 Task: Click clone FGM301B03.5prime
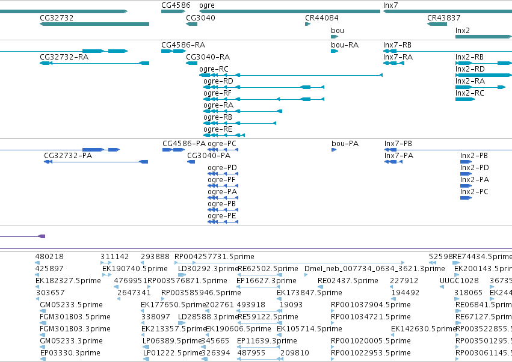75,318
